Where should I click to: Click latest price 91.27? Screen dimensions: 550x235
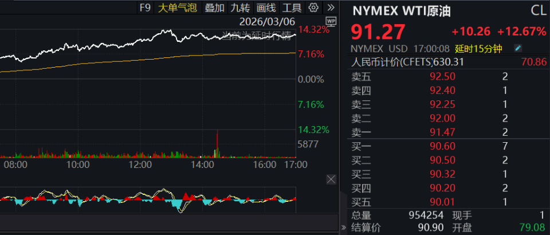click(379, 32)
